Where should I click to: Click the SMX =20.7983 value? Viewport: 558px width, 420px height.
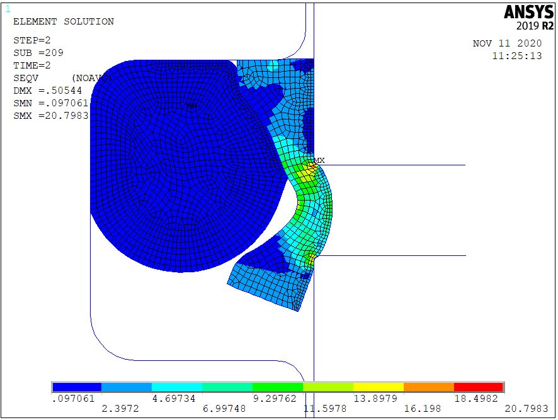click(51, 116)
